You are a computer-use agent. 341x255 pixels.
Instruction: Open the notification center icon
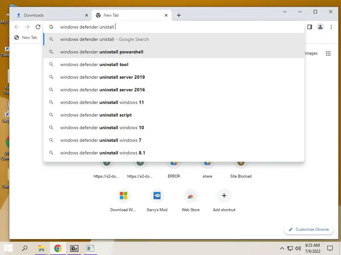pyautogui.click(x=330, y=248)
